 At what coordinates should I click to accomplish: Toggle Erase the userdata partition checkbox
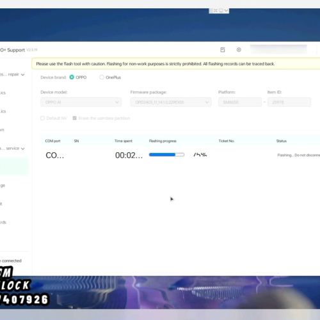74,118
